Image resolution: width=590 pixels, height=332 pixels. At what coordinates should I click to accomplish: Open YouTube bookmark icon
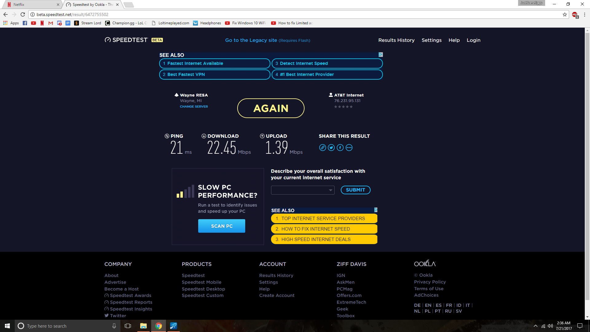pyautogui.click(x=33, y=23)
